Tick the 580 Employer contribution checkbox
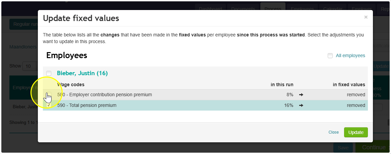 [x=49, y=95]
